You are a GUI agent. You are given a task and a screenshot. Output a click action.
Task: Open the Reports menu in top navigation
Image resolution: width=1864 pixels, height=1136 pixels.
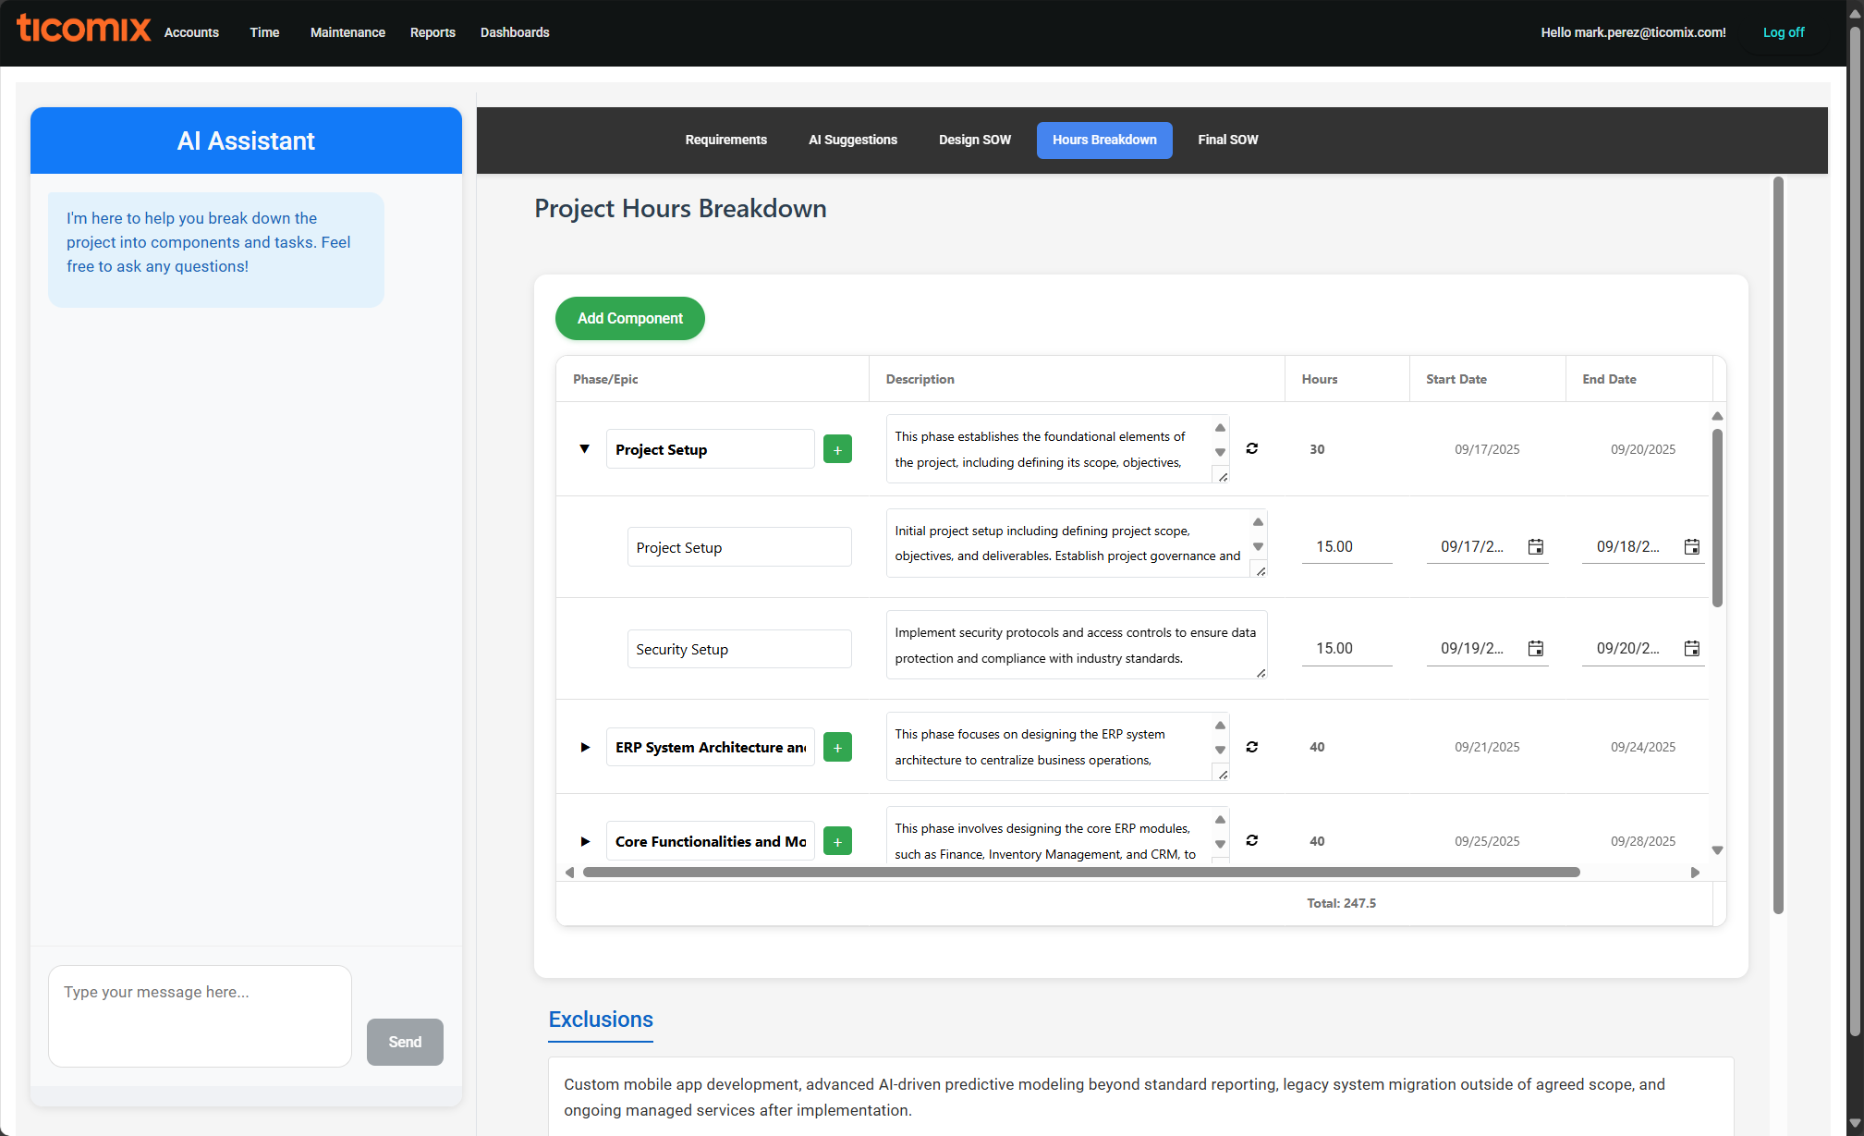point(432,32)
